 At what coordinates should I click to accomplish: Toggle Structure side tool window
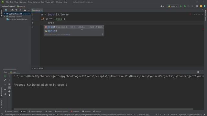tap(1, 104)
